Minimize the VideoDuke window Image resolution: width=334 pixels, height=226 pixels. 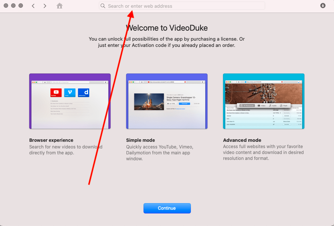(x=13, y=6)
